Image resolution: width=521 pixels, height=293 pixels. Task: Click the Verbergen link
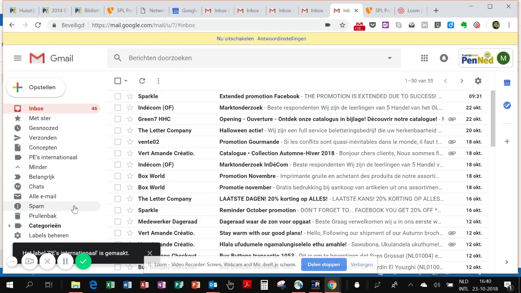pyautogui.click(x=361, y=265)
